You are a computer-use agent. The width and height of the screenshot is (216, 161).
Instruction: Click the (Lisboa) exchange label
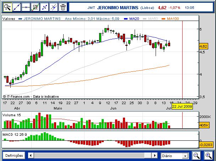tap(147, 8)
